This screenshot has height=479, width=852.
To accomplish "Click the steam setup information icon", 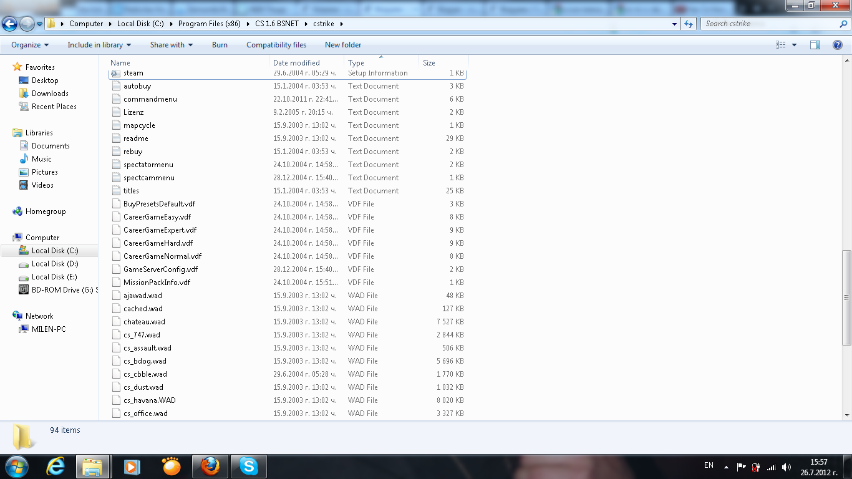I will pyautogui.click(x=116, y=73).
